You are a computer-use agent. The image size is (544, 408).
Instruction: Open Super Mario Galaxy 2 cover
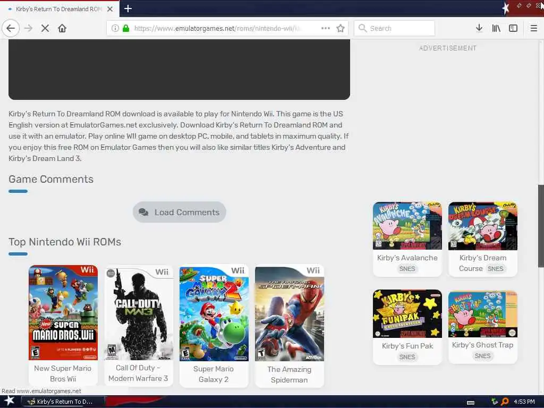point(214,313)
